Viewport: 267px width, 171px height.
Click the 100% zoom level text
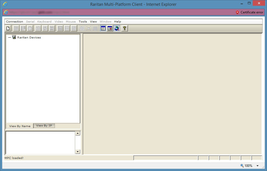248,166
